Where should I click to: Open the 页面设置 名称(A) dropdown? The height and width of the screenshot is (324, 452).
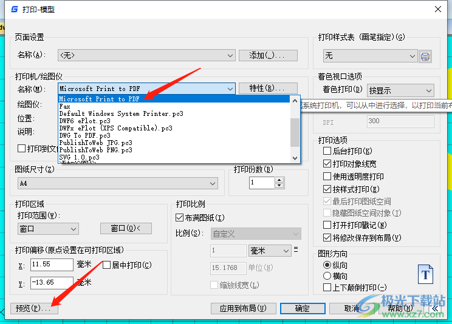coord(146,55)
